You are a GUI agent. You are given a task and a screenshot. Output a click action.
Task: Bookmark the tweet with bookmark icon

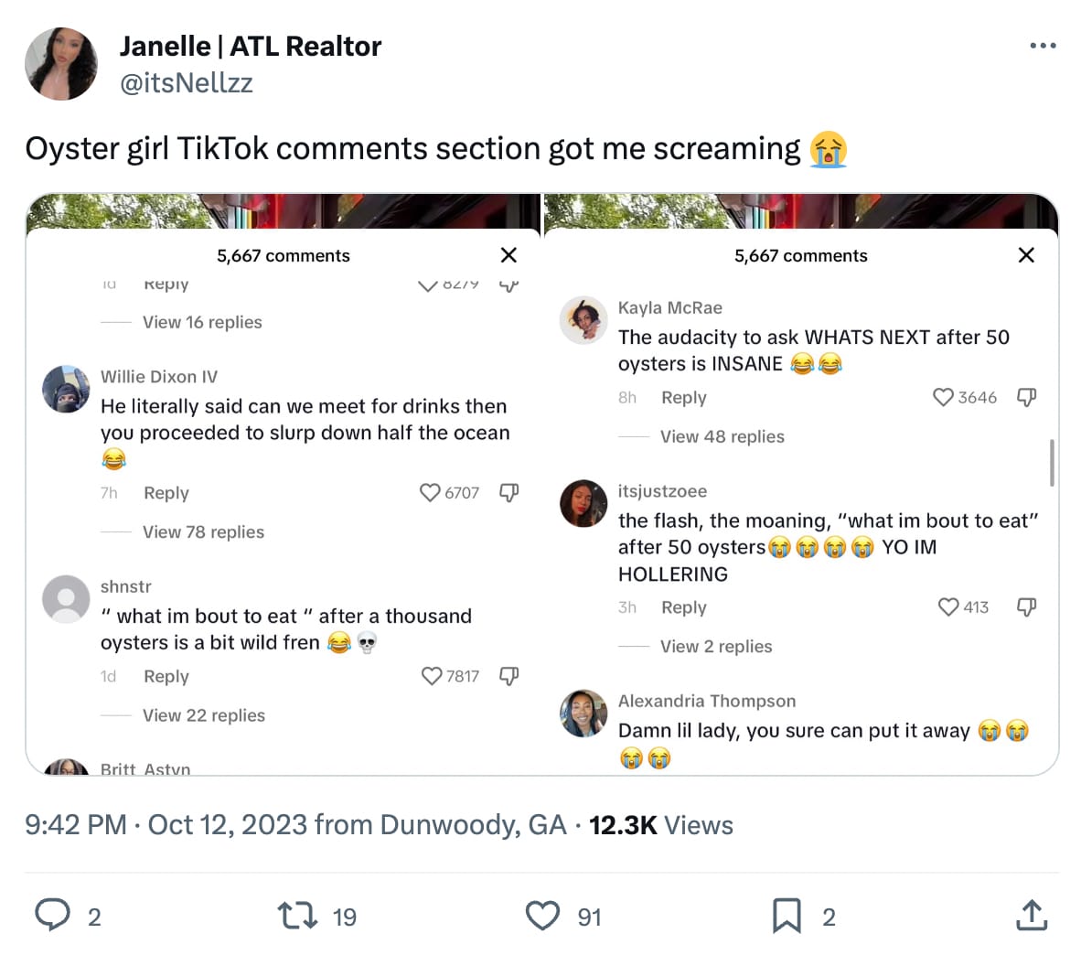click(x=787, y=916)
